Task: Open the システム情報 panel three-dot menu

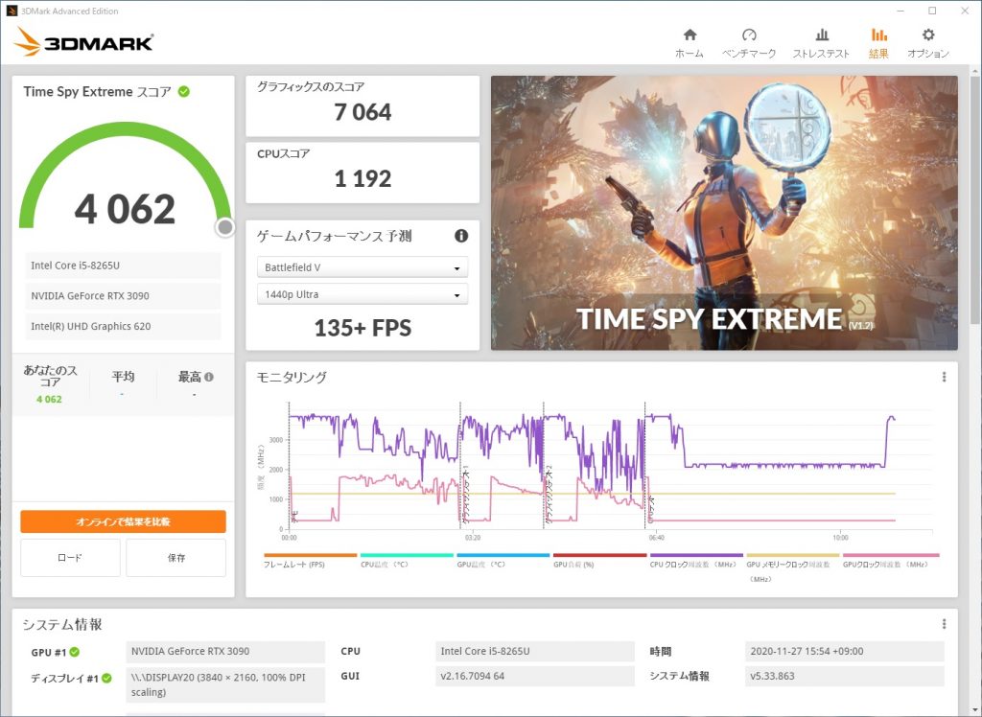Action: 944,624
